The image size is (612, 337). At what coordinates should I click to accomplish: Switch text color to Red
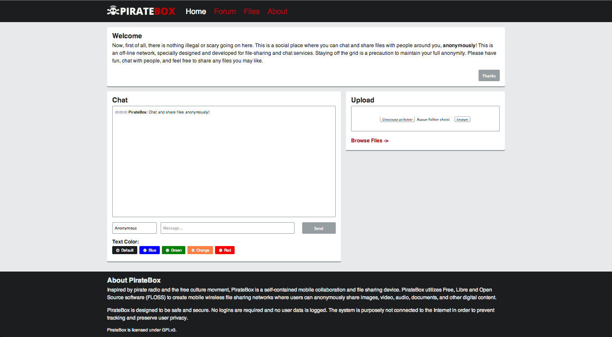224,250
